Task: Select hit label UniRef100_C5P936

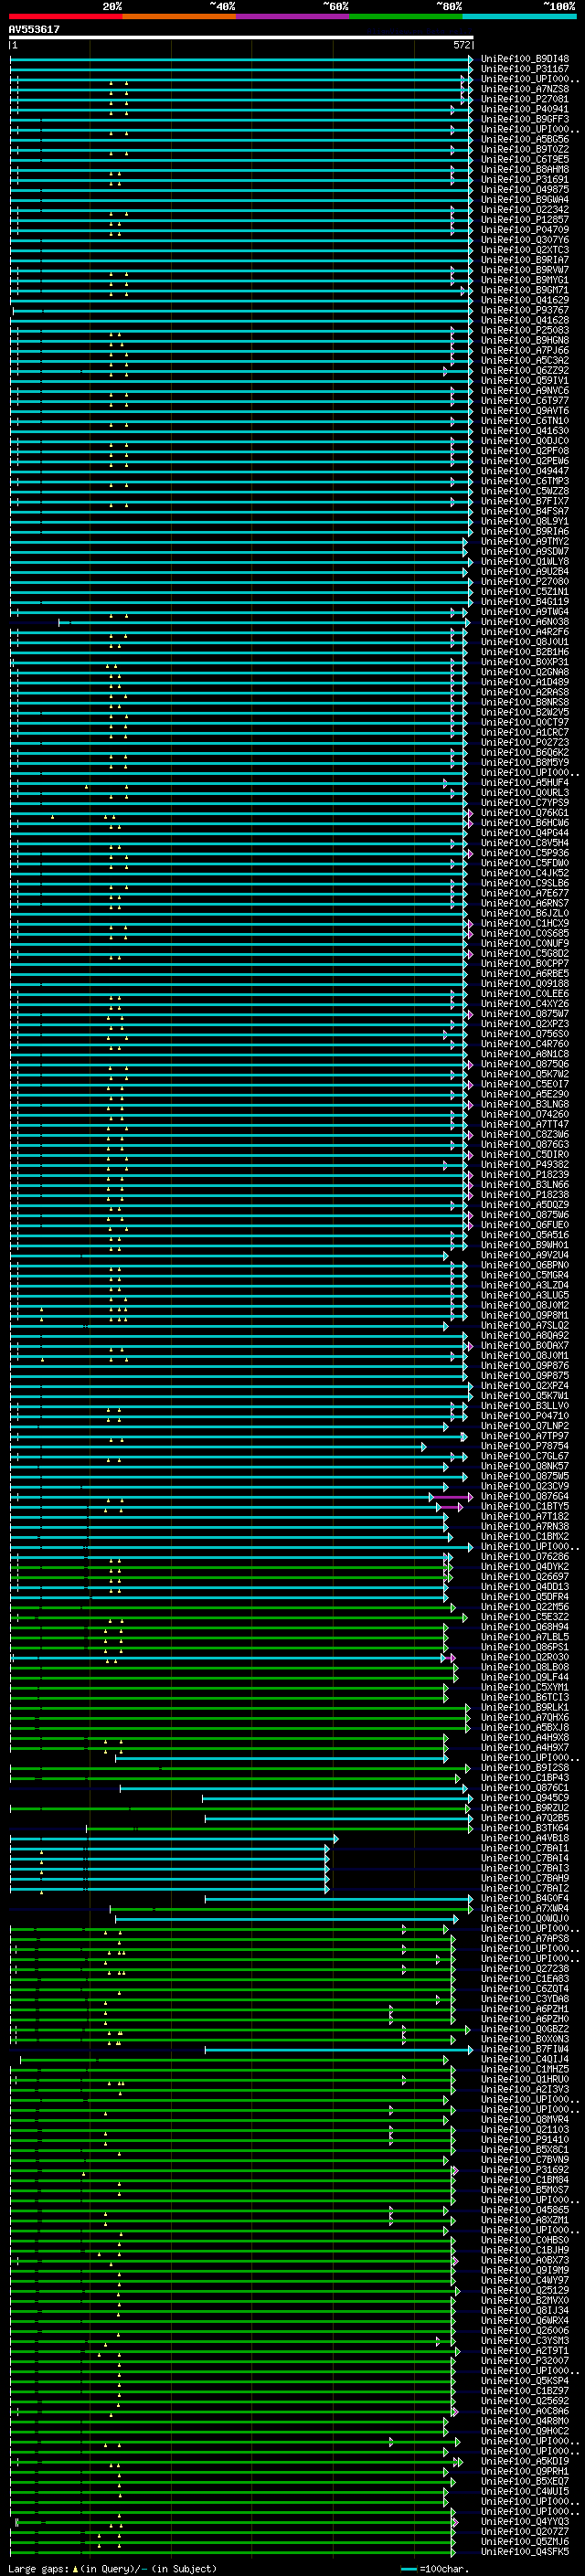Action: [x=525, y=853]
